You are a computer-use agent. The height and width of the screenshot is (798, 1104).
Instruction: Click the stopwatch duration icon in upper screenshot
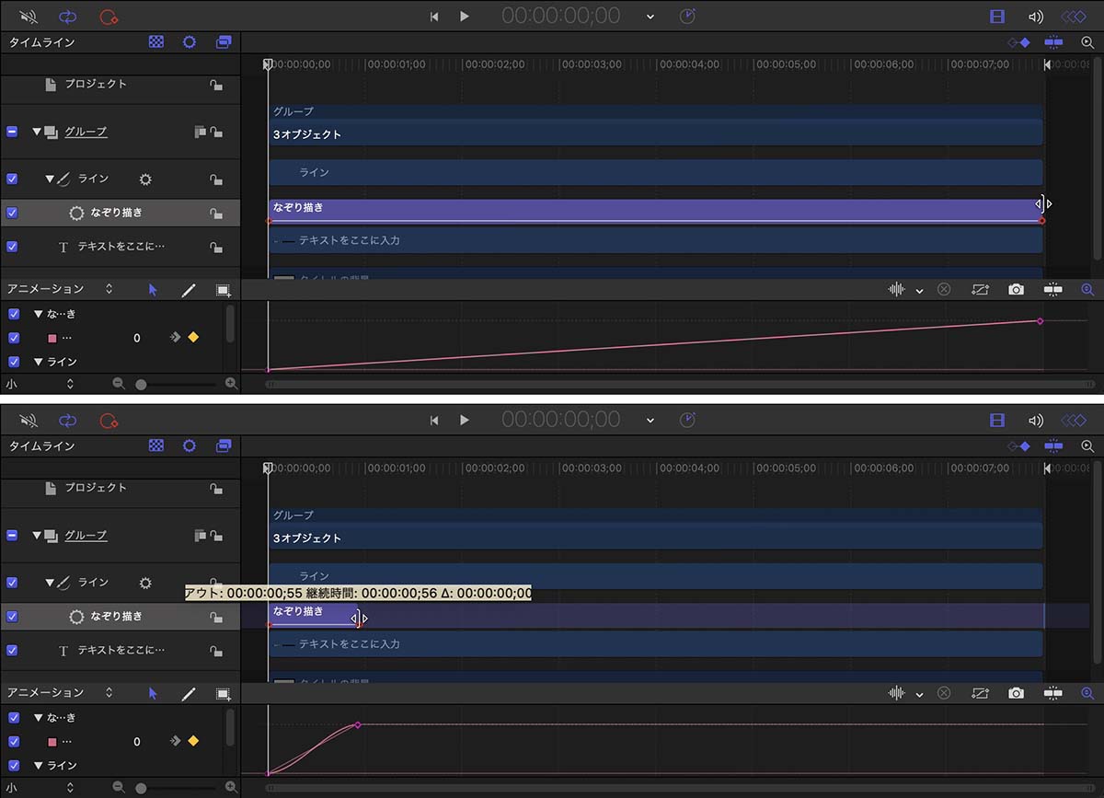[688, 17]
